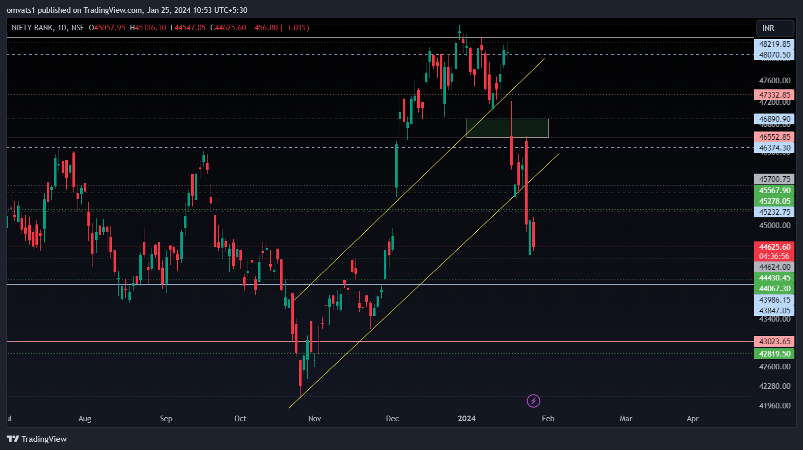Select the green 45278.05 price label
The height and width of the screenshot is (450, 803).
pyautogui.click(x=774, y=201)
